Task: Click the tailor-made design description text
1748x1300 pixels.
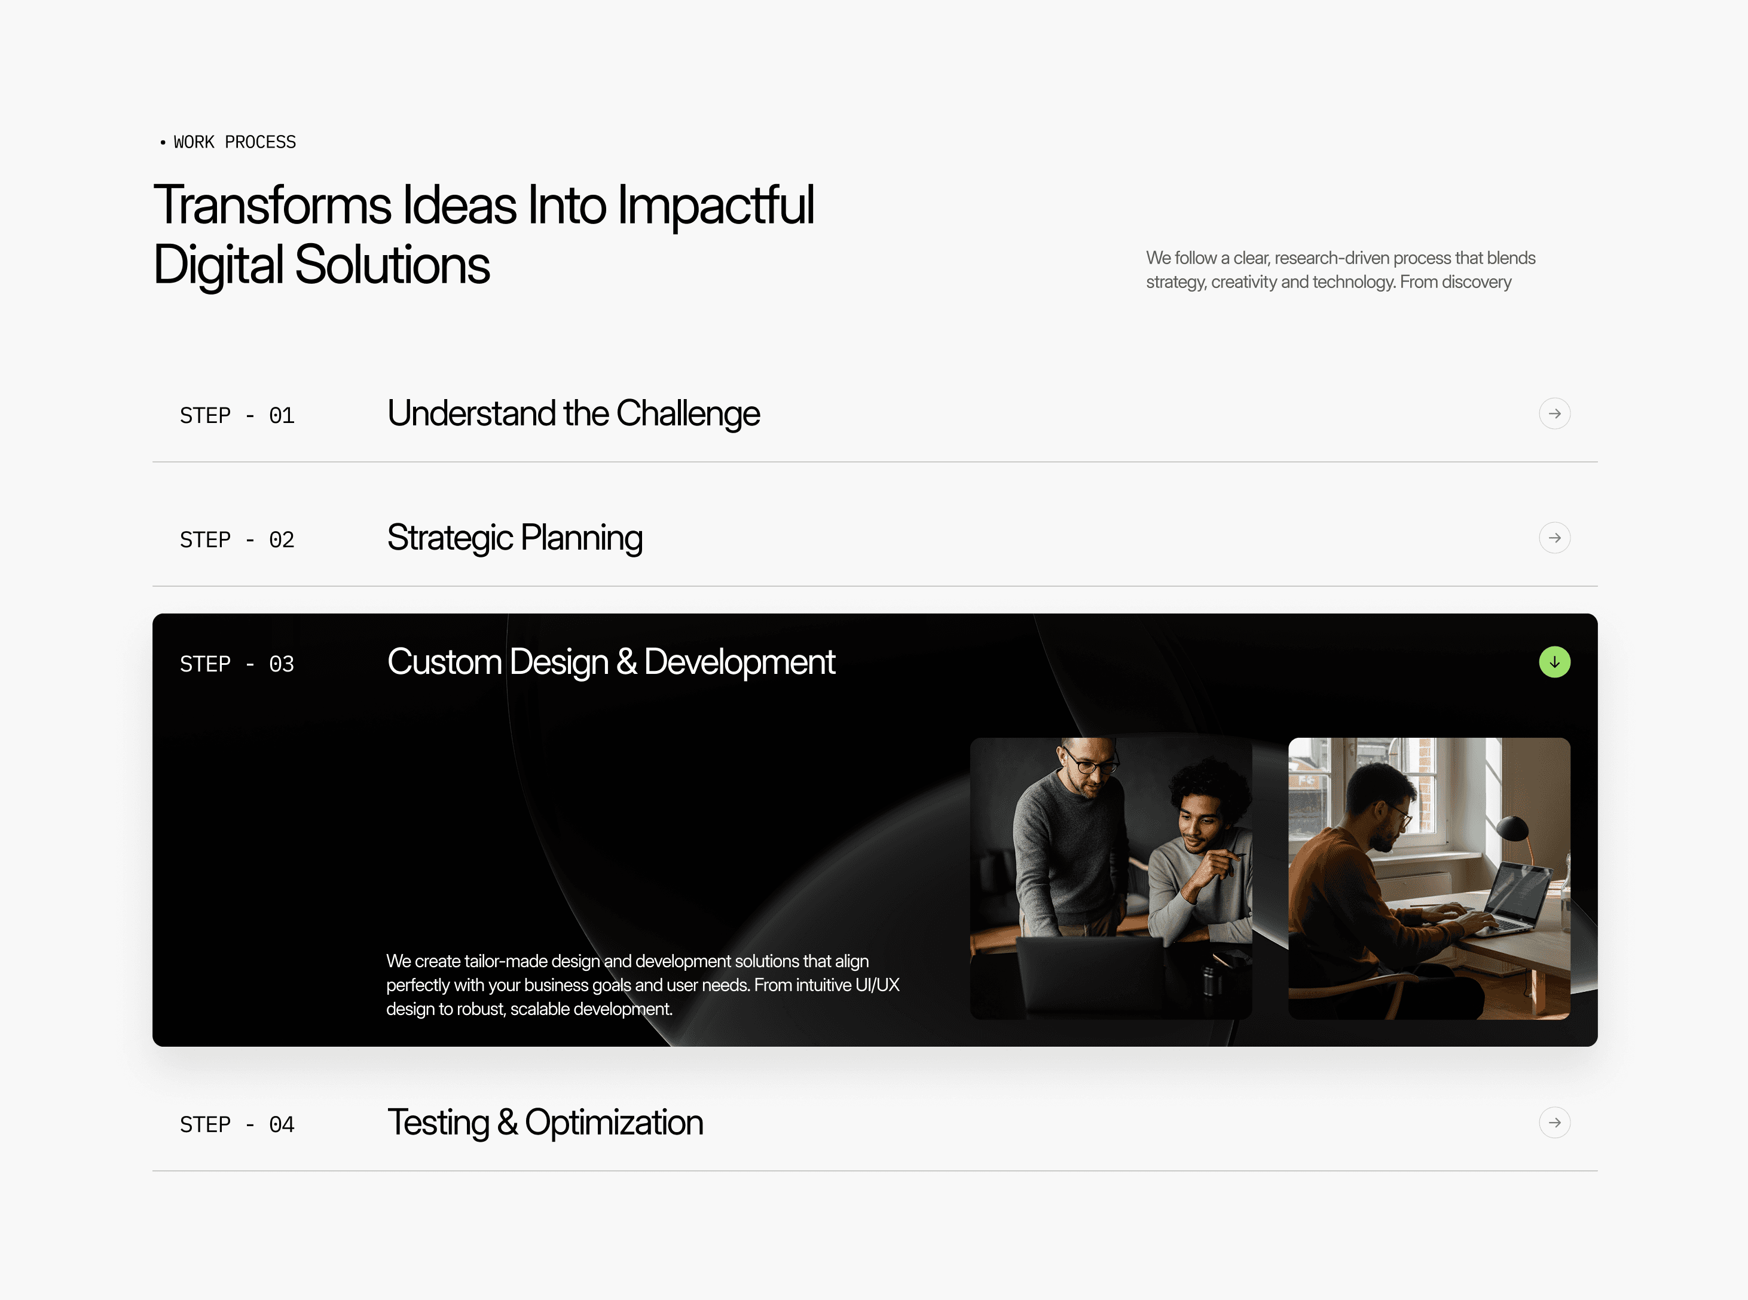Action: pos(641,985)
